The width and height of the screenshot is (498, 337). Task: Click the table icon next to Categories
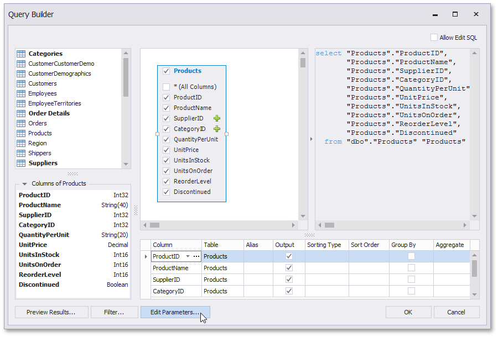(x=21, y=54)
